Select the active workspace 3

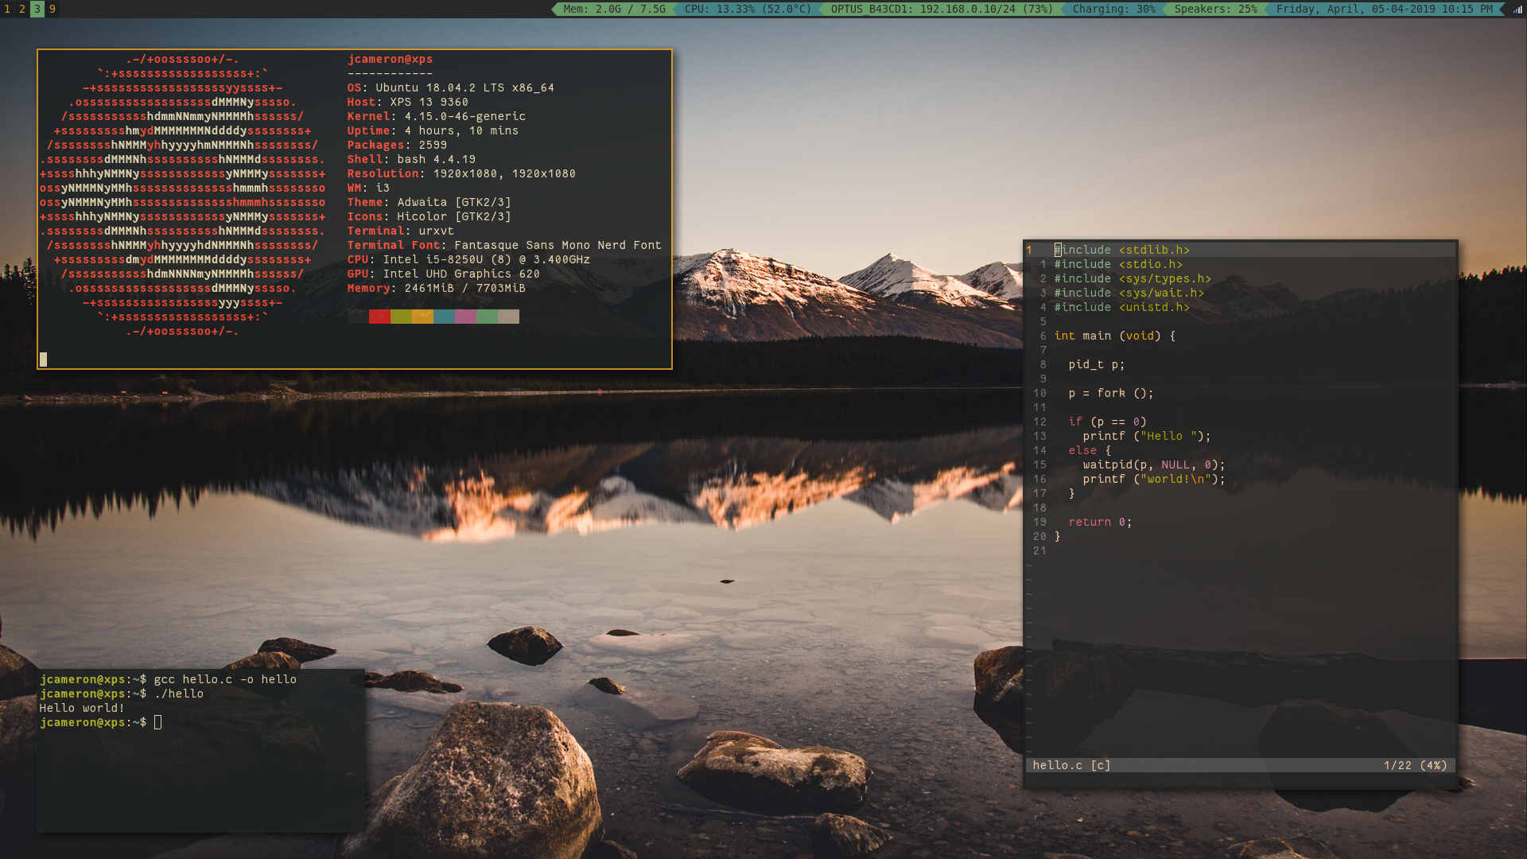point(37,9)
